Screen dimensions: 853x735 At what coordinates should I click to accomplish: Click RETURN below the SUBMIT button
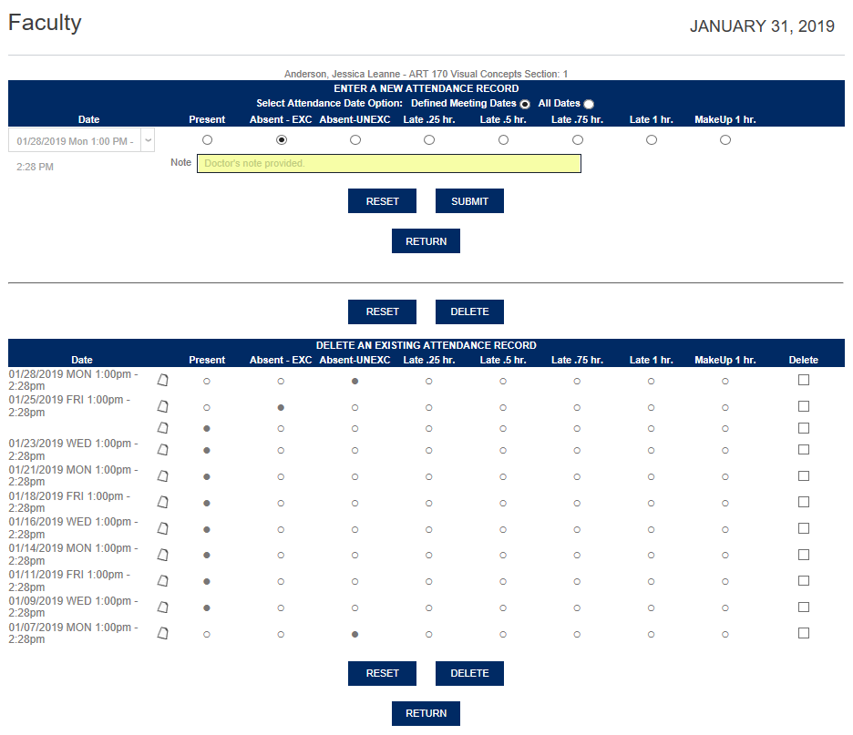point(426,240)
